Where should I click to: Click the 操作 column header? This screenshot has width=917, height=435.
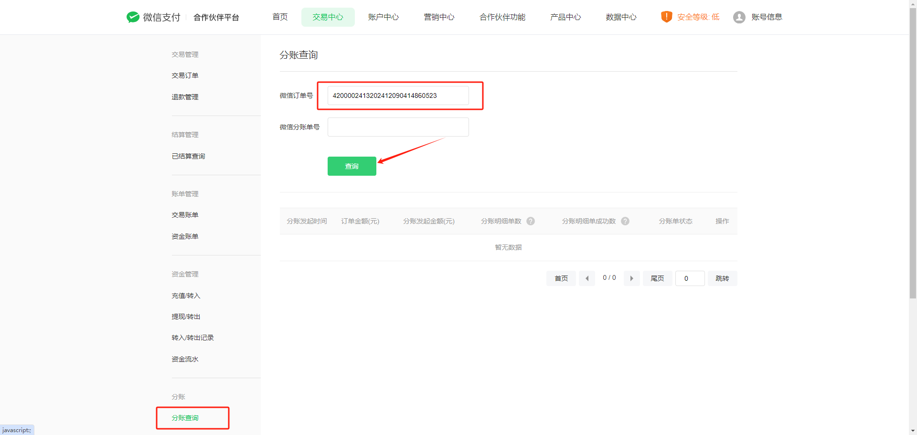[723, 221]
